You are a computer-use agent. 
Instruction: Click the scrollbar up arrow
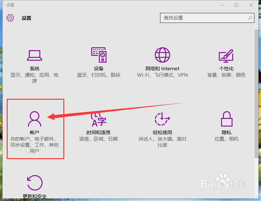click(x=257, y=27)
